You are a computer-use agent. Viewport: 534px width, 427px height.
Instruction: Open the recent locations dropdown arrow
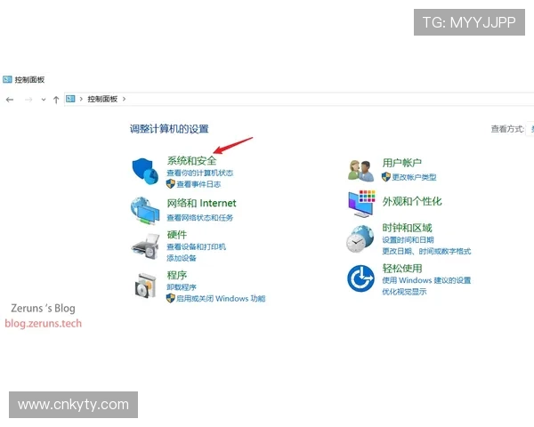44,100
